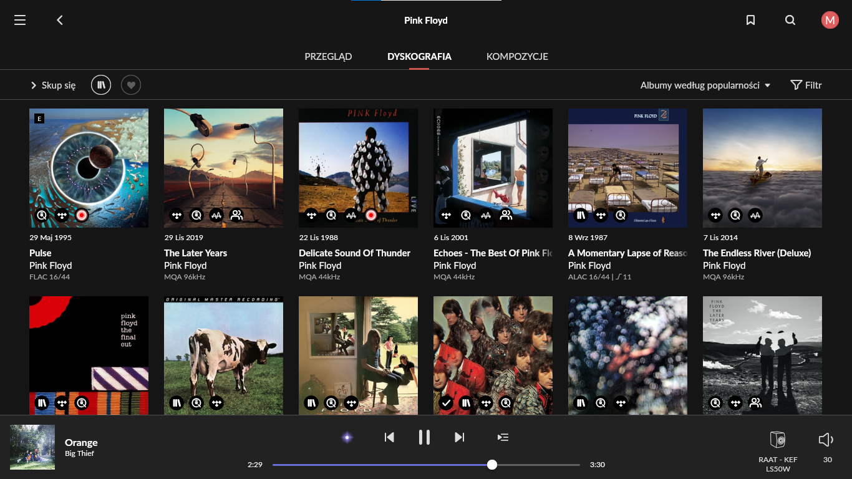Bookmark this Pink Floyd page
This screenshot has width=852, height=479.
pos(751,20)
